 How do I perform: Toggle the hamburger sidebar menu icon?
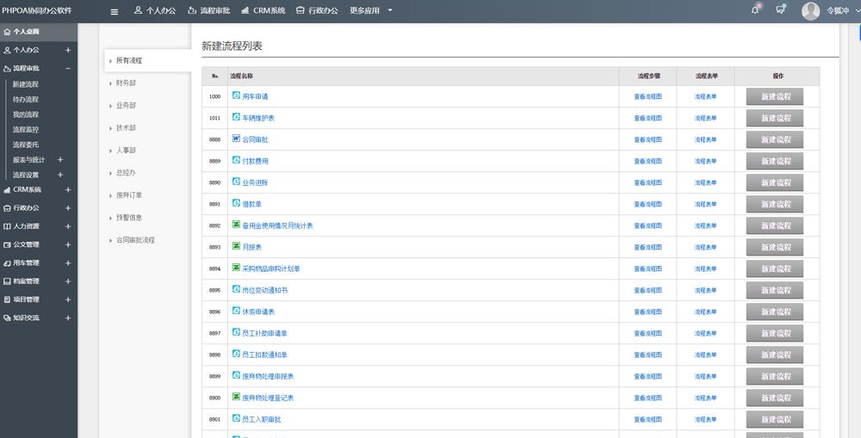[x=115, y=11]
